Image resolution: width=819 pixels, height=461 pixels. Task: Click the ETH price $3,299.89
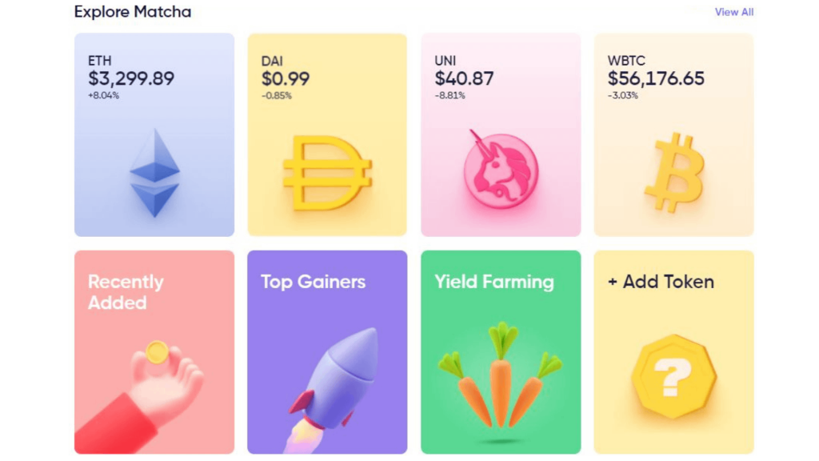pos(131,78)
